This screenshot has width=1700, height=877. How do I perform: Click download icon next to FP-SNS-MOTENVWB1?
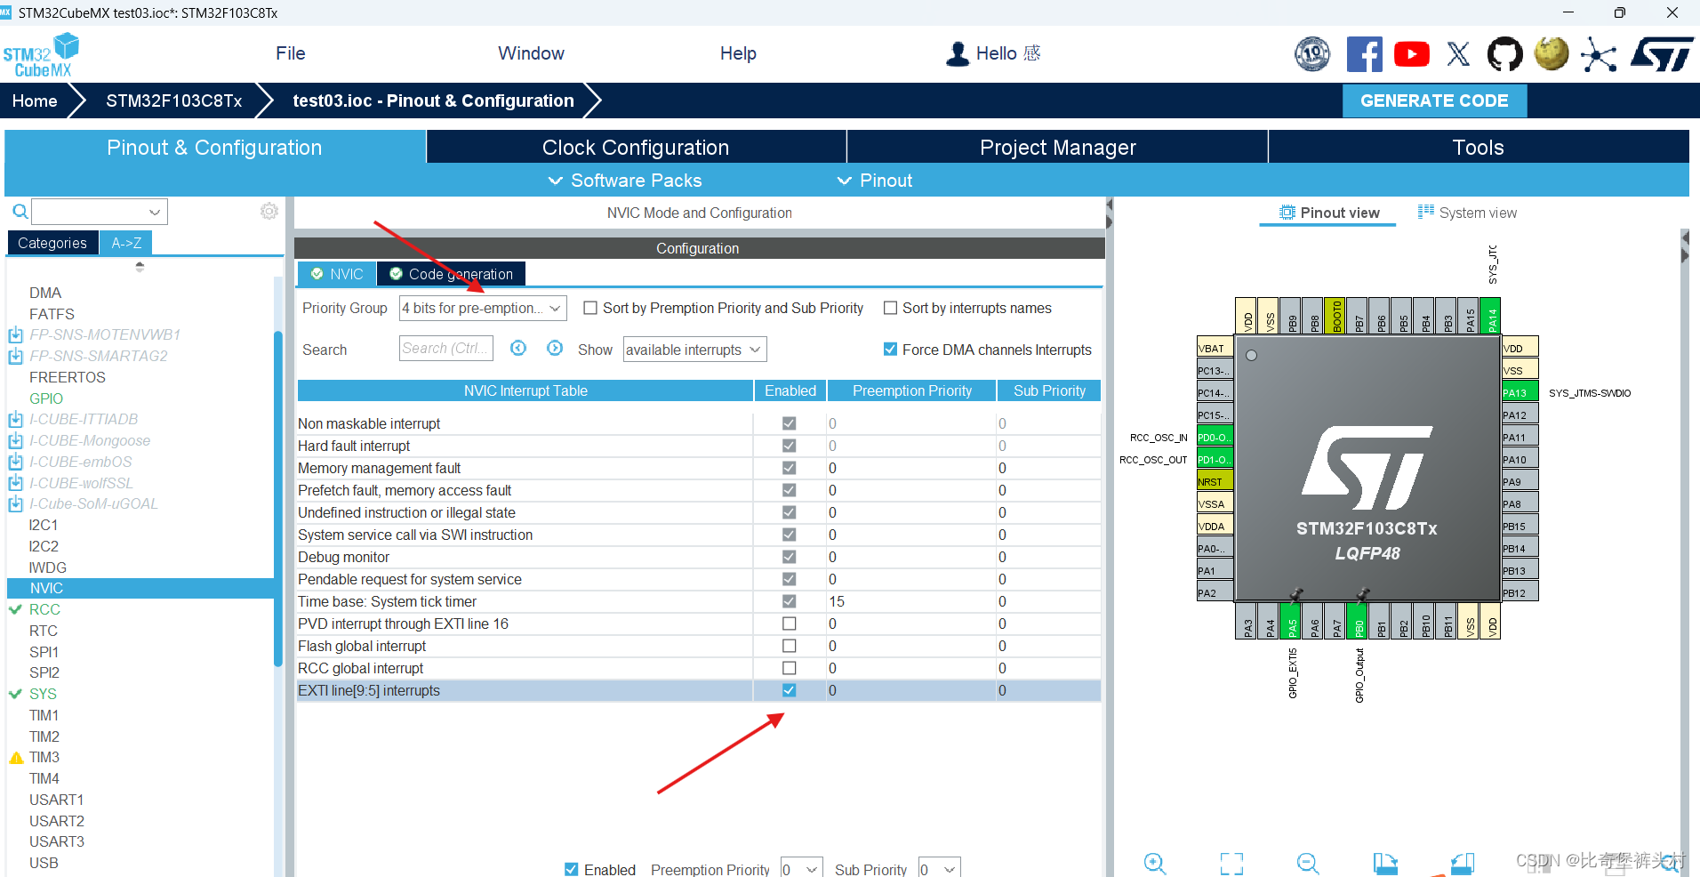(x=15, y=335)
